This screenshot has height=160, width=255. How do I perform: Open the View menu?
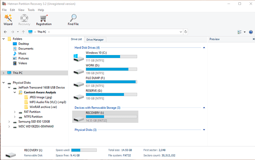click(x=21, y=10)
